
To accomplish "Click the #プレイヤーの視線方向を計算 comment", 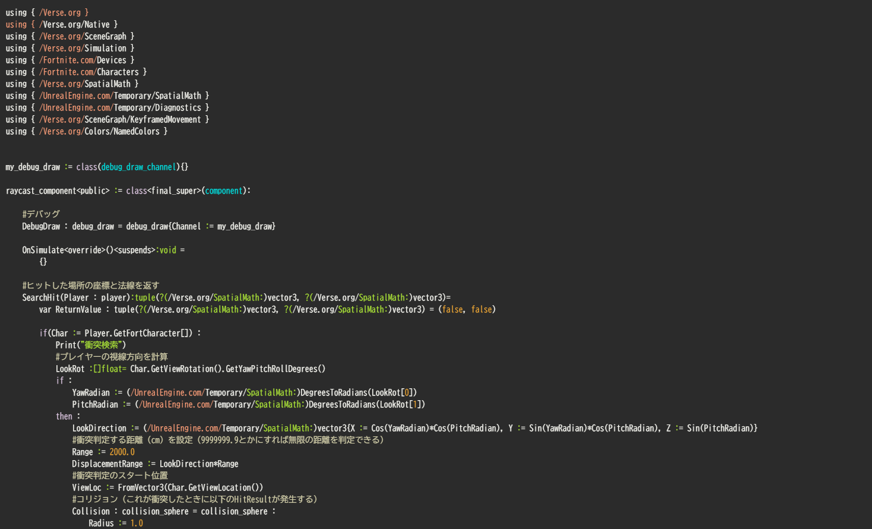I will [x=112, y=357].
